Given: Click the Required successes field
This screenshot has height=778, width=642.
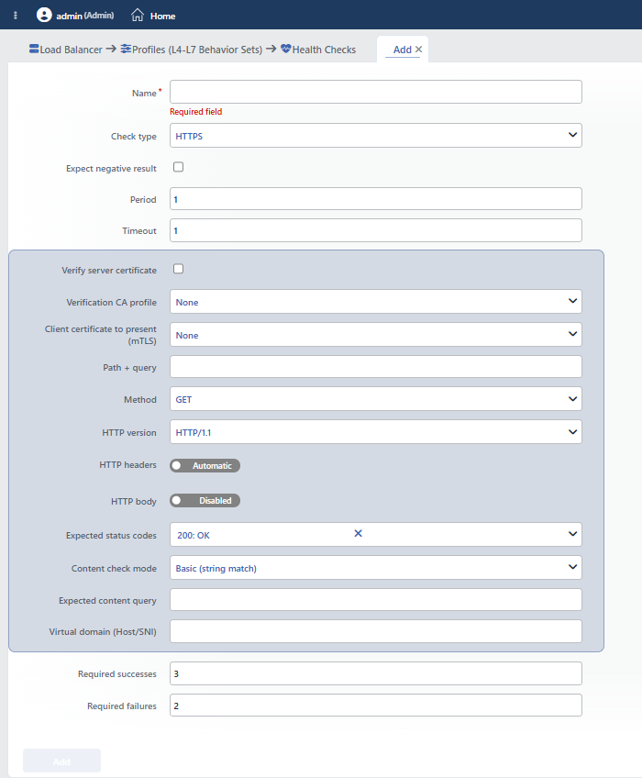Looking at the screenshot, I should 376,673.
